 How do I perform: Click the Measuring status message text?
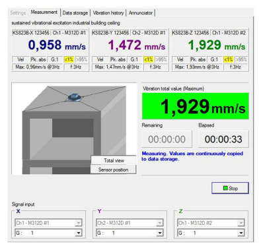192,156
